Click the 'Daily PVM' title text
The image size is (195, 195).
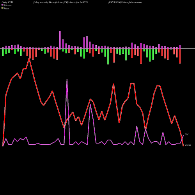point(7,2)
